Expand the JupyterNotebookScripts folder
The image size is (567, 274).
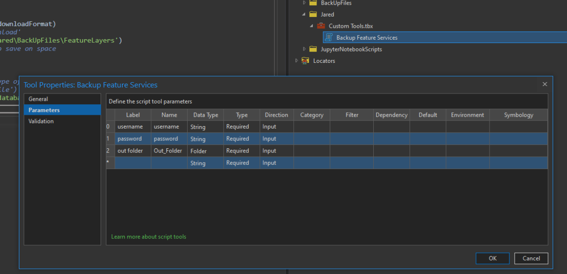(304, 49)
